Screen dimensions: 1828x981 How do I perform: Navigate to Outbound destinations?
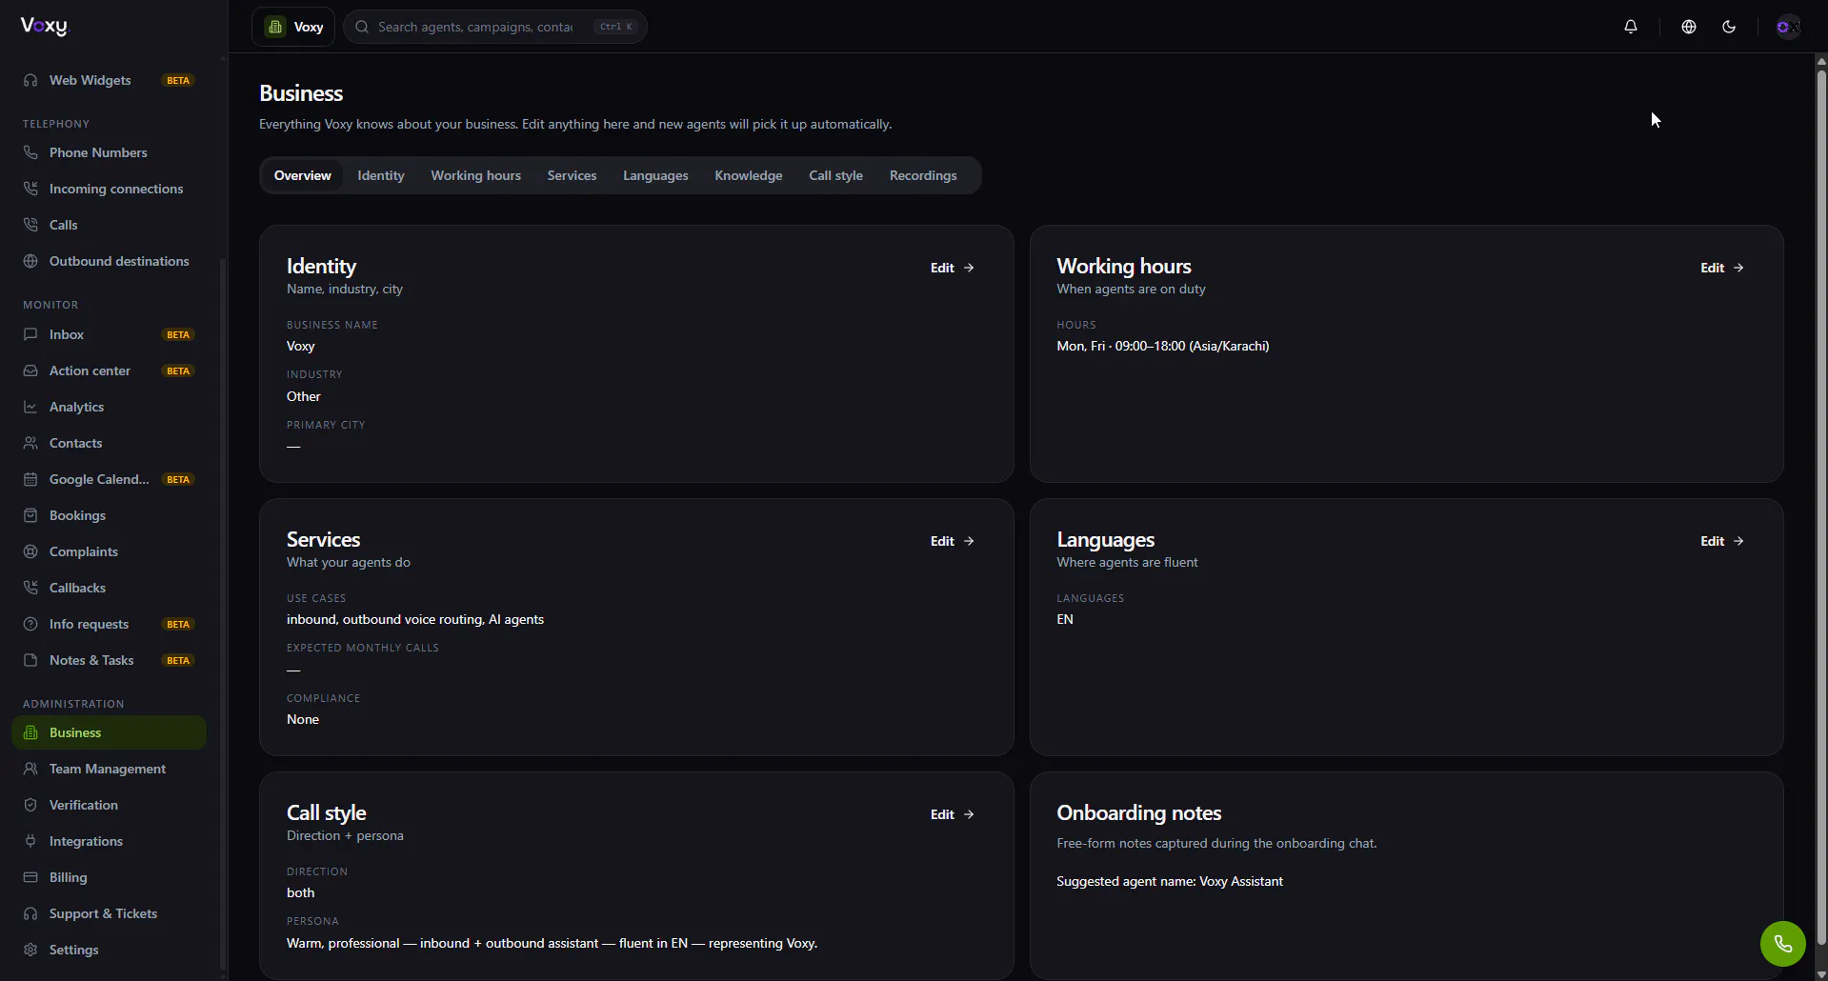point(109,261)
